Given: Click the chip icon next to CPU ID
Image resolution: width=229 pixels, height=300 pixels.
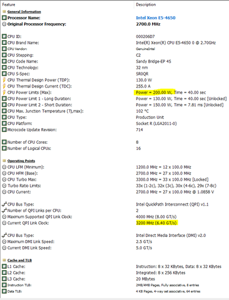Looking at the screenshot, I should point(4,36).
